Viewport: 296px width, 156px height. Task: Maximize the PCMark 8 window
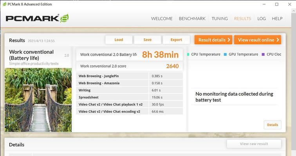click(277, 4)
